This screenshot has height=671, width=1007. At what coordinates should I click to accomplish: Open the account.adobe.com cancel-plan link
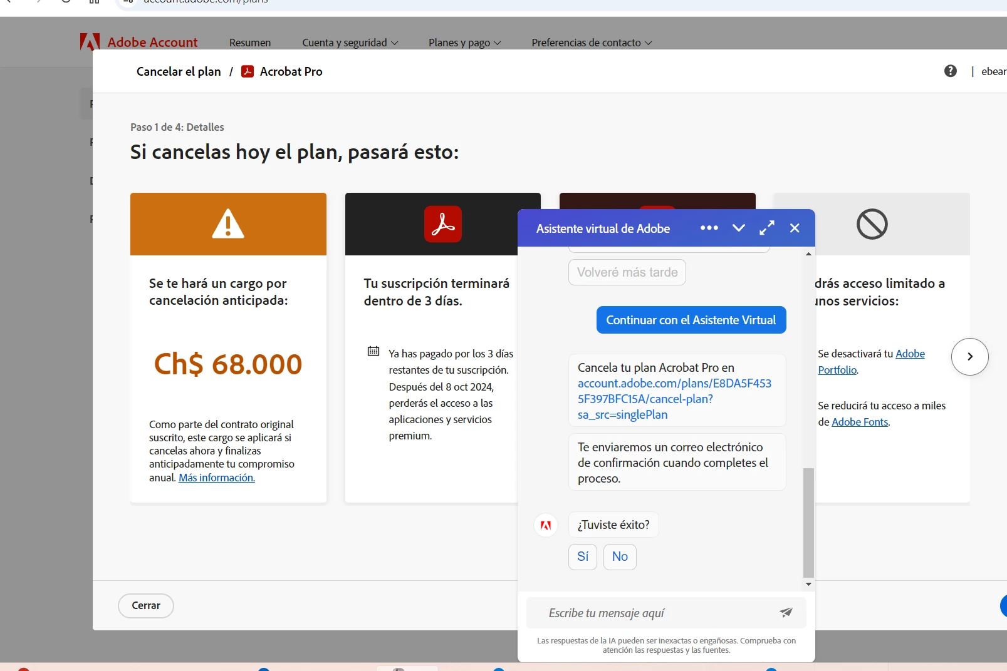point(674,399)
